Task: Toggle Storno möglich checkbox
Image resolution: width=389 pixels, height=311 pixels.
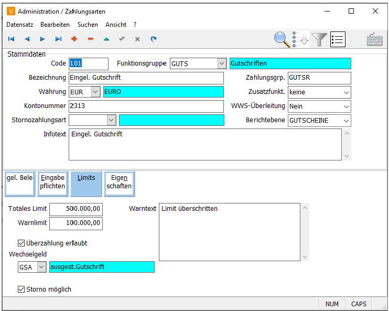Action: [21, 289]
